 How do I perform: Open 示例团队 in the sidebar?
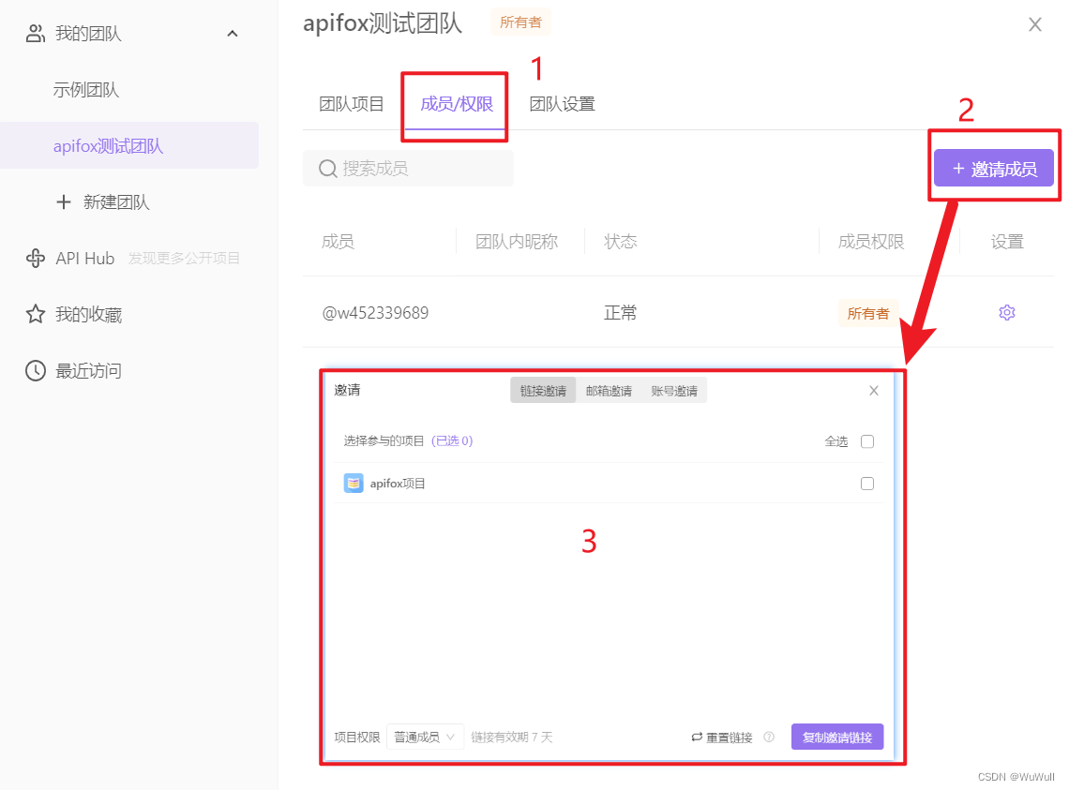86,89
